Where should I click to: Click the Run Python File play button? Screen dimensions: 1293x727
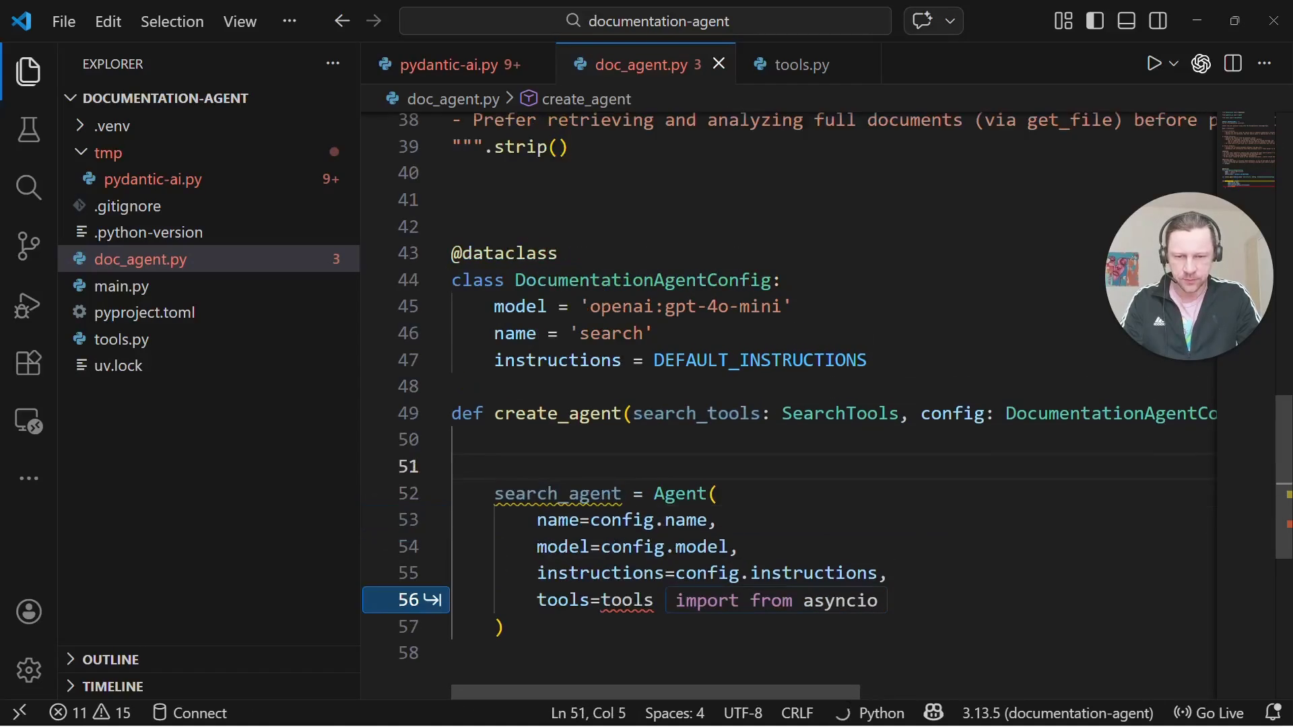click(1154, 64)
